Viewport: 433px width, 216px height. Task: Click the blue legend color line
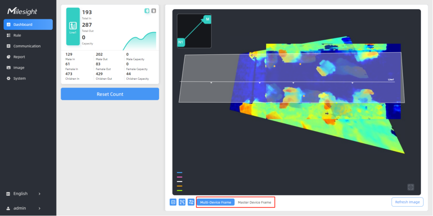pos(180,173)
